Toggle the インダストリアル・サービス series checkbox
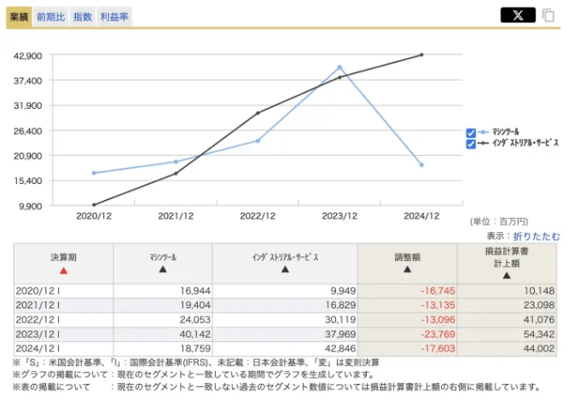The height and width of the screenshot is (400, 580). [x=471, y=144]
